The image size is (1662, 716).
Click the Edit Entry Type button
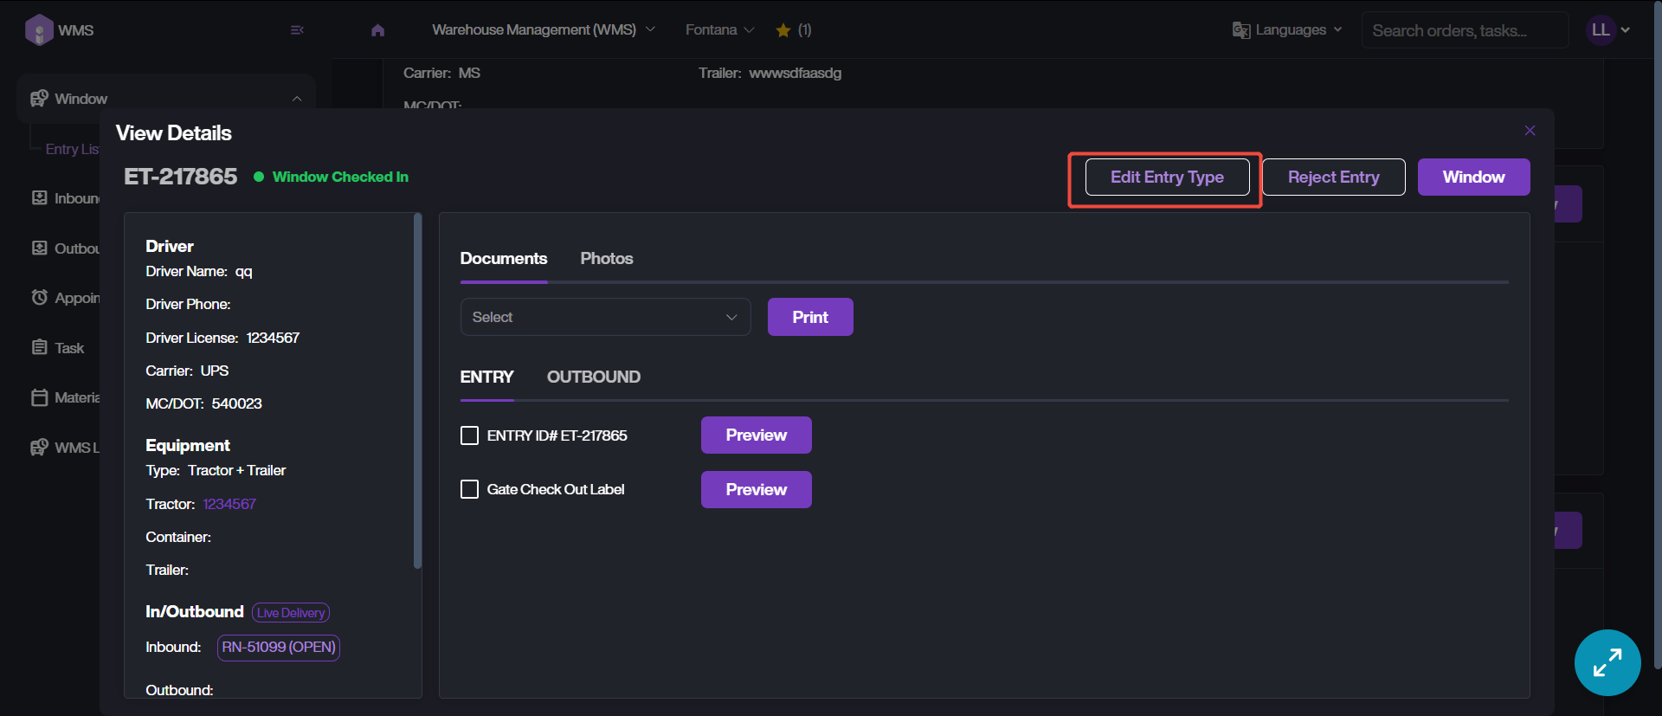1166,177
